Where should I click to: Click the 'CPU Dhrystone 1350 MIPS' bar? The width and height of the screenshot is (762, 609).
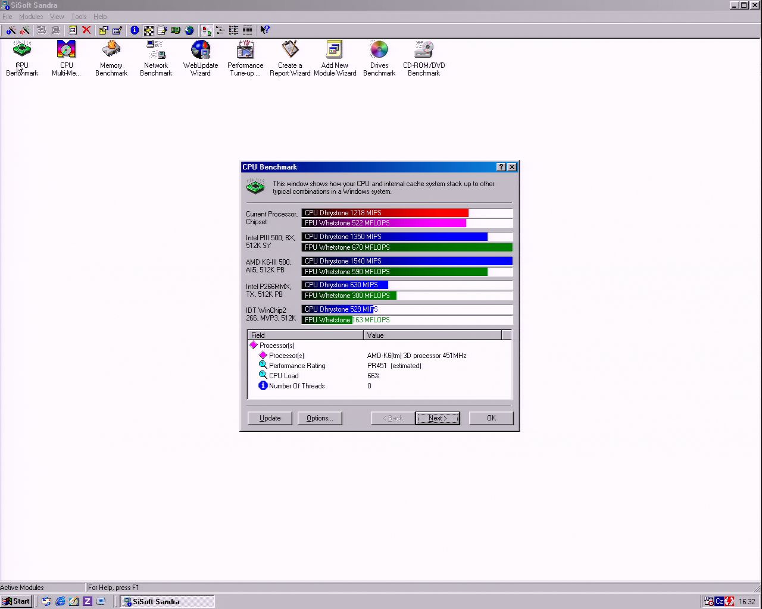tap(407, 237)
